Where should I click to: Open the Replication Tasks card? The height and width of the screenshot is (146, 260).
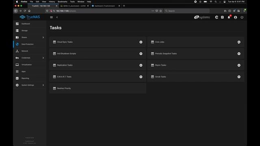[97, 65]
